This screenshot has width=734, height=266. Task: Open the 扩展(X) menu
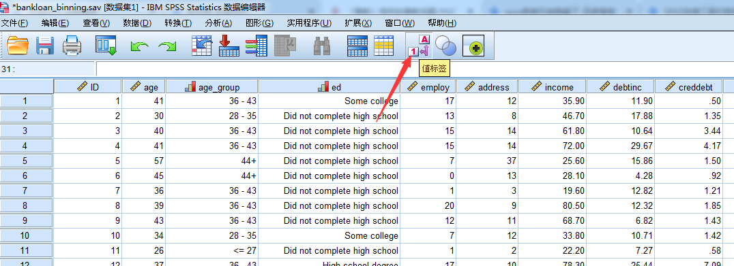pos(358,23)
